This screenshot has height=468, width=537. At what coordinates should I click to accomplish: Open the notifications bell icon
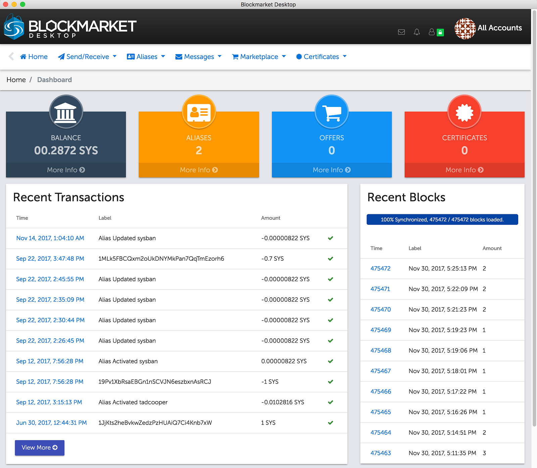tap(417, 32)
